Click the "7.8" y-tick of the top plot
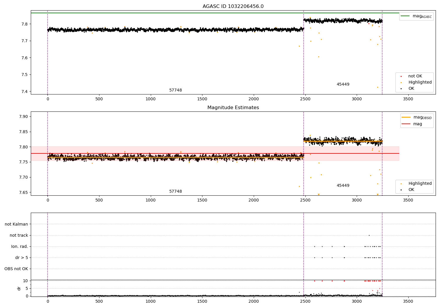The width and height of the screenshot is (440, 308). tap(25, 24)
